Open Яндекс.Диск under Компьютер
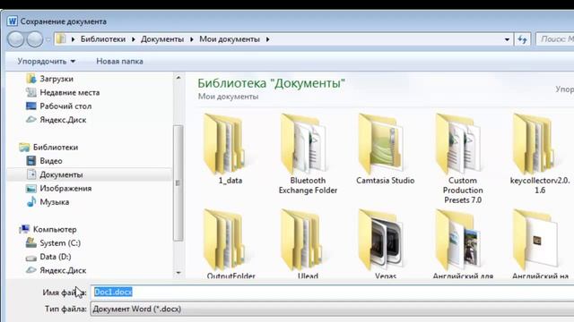This screenshot has height=322, width=574. (x=56, y=270)
